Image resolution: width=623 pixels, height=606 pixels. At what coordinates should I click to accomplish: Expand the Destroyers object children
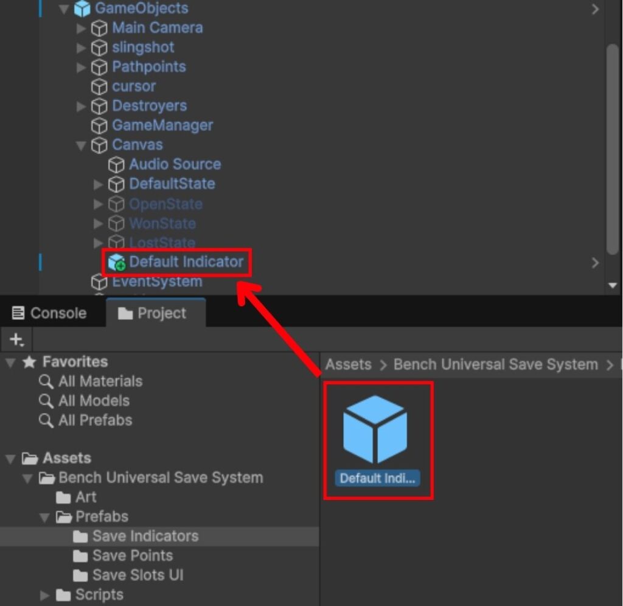[x=81, y=106]
